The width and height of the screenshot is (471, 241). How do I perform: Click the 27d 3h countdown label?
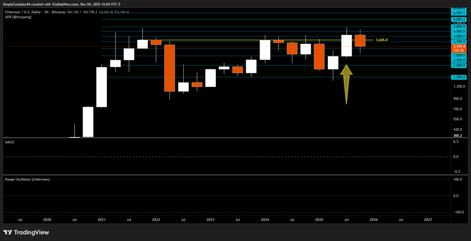[x=459, y=50]
